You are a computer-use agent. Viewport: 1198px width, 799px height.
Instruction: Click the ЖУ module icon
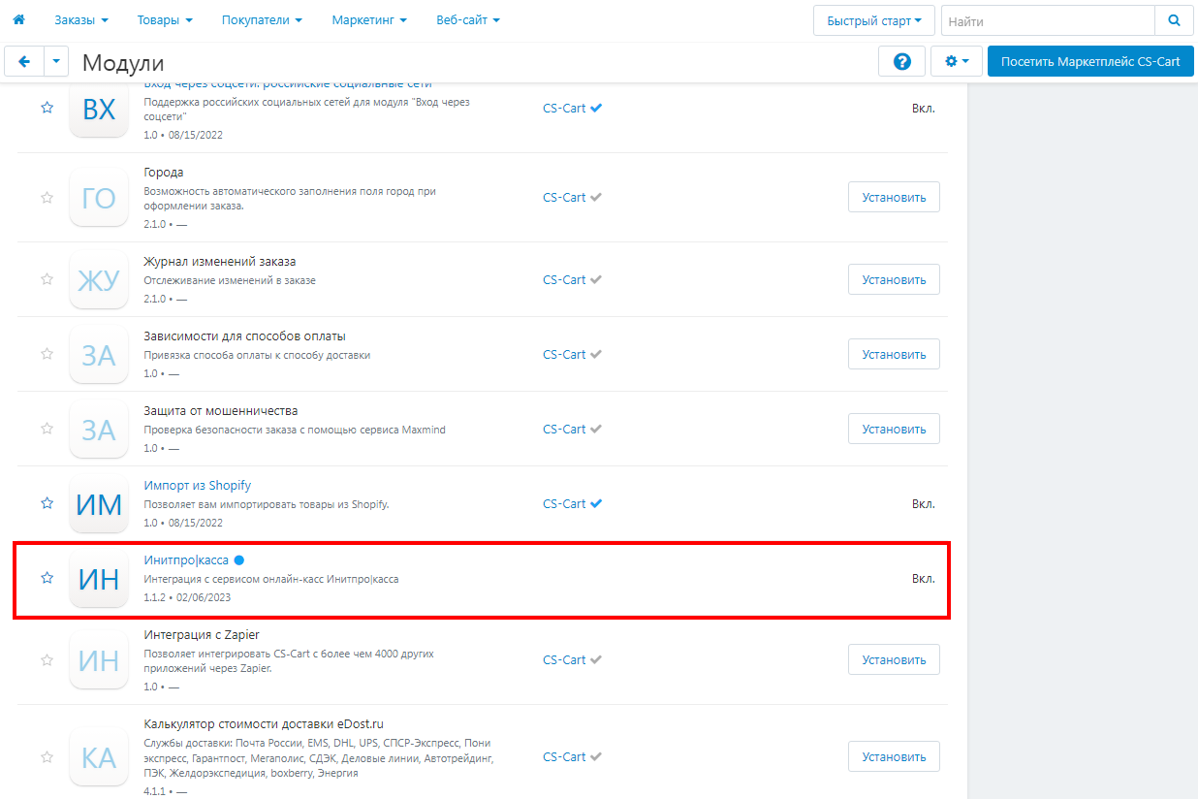coord(99,279)
